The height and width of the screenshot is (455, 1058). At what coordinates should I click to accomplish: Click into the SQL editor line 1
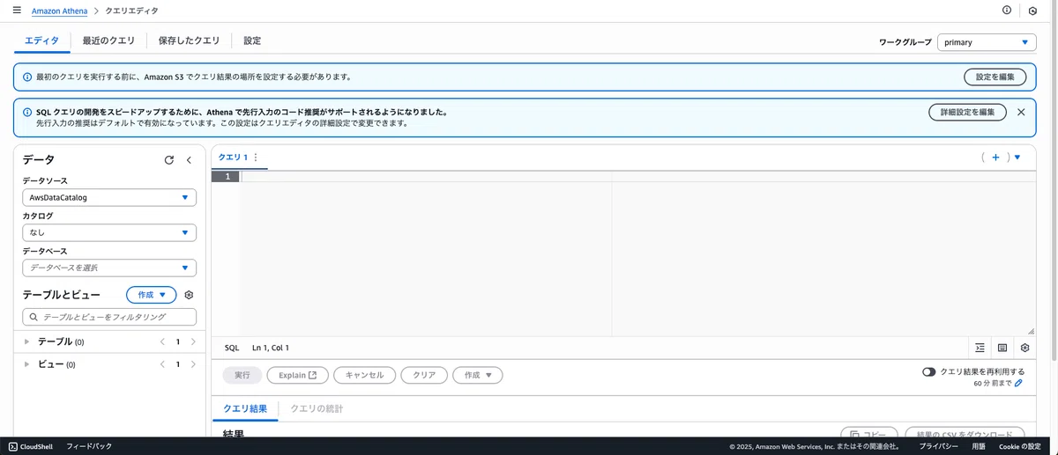pos(637,177)
